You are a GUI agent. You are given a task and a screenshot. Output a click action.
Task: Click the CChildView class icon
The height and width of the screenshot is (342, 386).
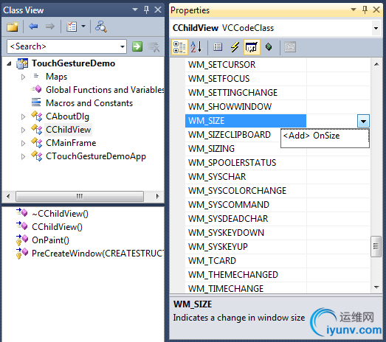(37, 130)
